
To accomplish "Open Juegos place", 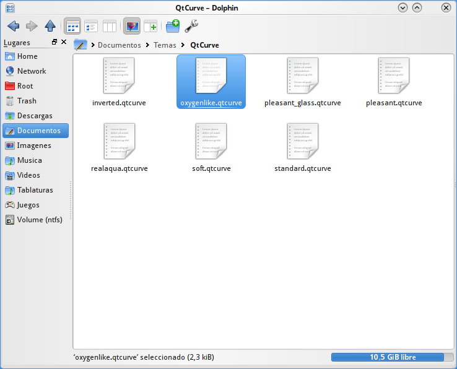I will pos(35,205).
